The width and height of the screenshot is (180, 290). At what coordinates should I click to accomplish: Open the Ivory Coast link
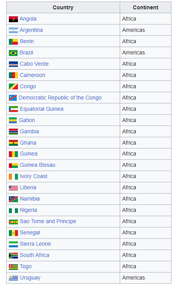(x=34, y=176)
